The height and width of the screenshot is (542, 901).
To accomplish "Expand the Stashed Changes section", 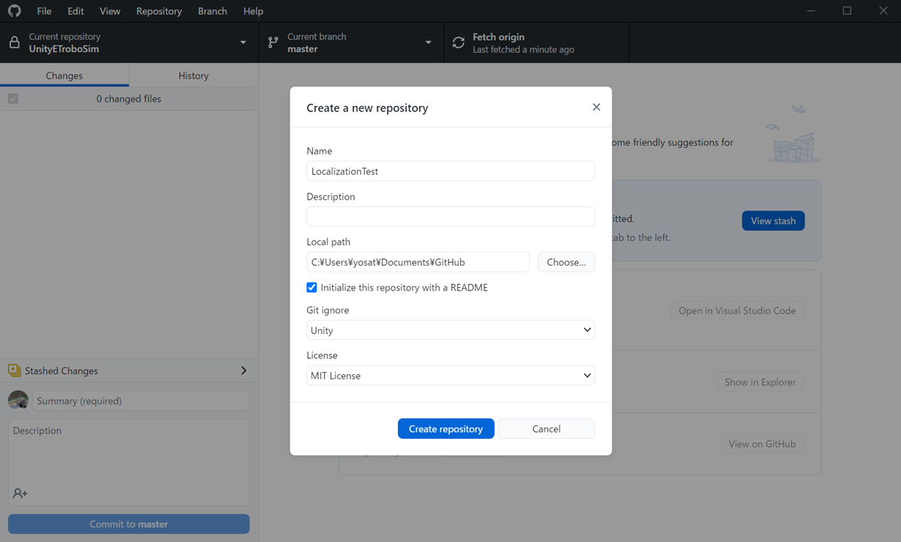I will tap(243, 370).
